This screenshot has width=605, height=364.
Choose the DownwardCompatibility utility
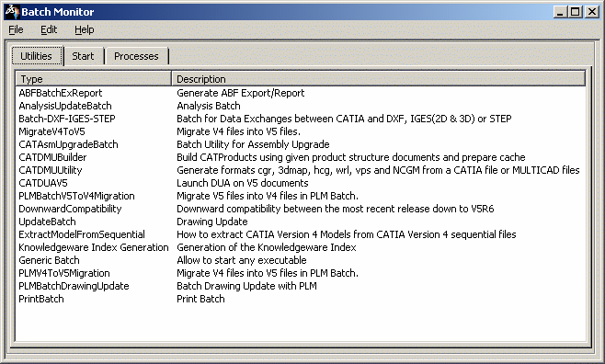tap(70, 209)
